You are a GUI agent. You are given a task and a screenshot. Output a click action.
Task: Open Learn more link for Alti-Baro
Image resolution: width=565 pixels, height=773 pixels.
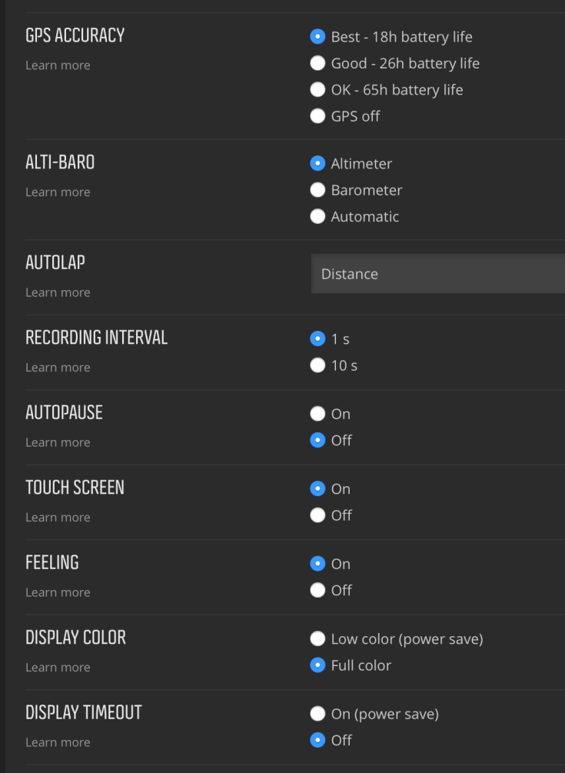(58, 192)
